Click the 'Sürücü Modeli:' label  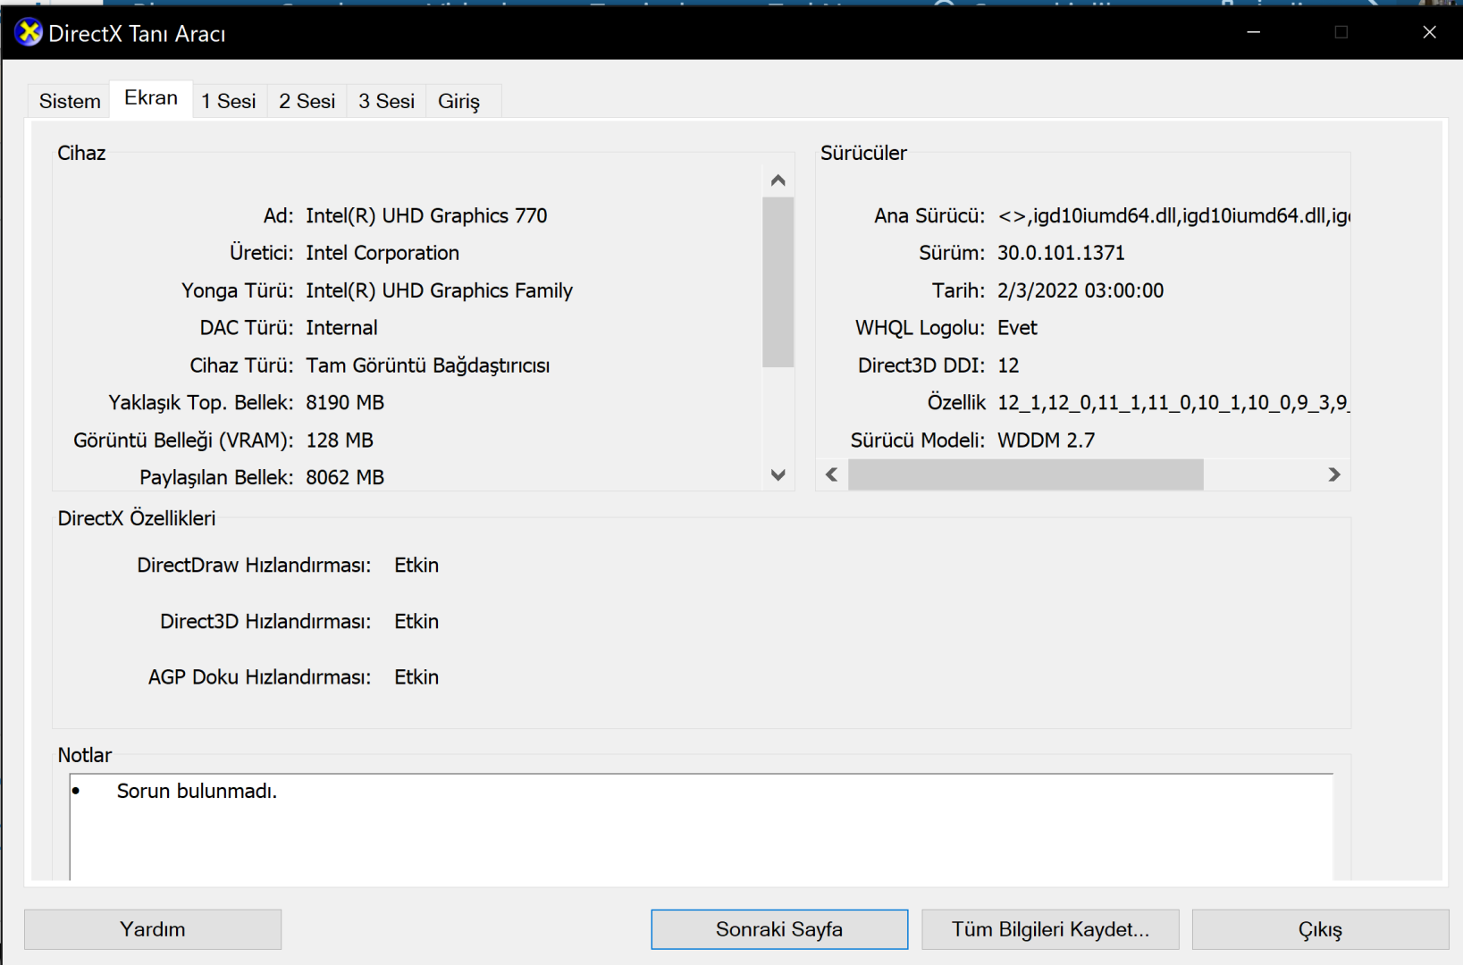(918, 441)
